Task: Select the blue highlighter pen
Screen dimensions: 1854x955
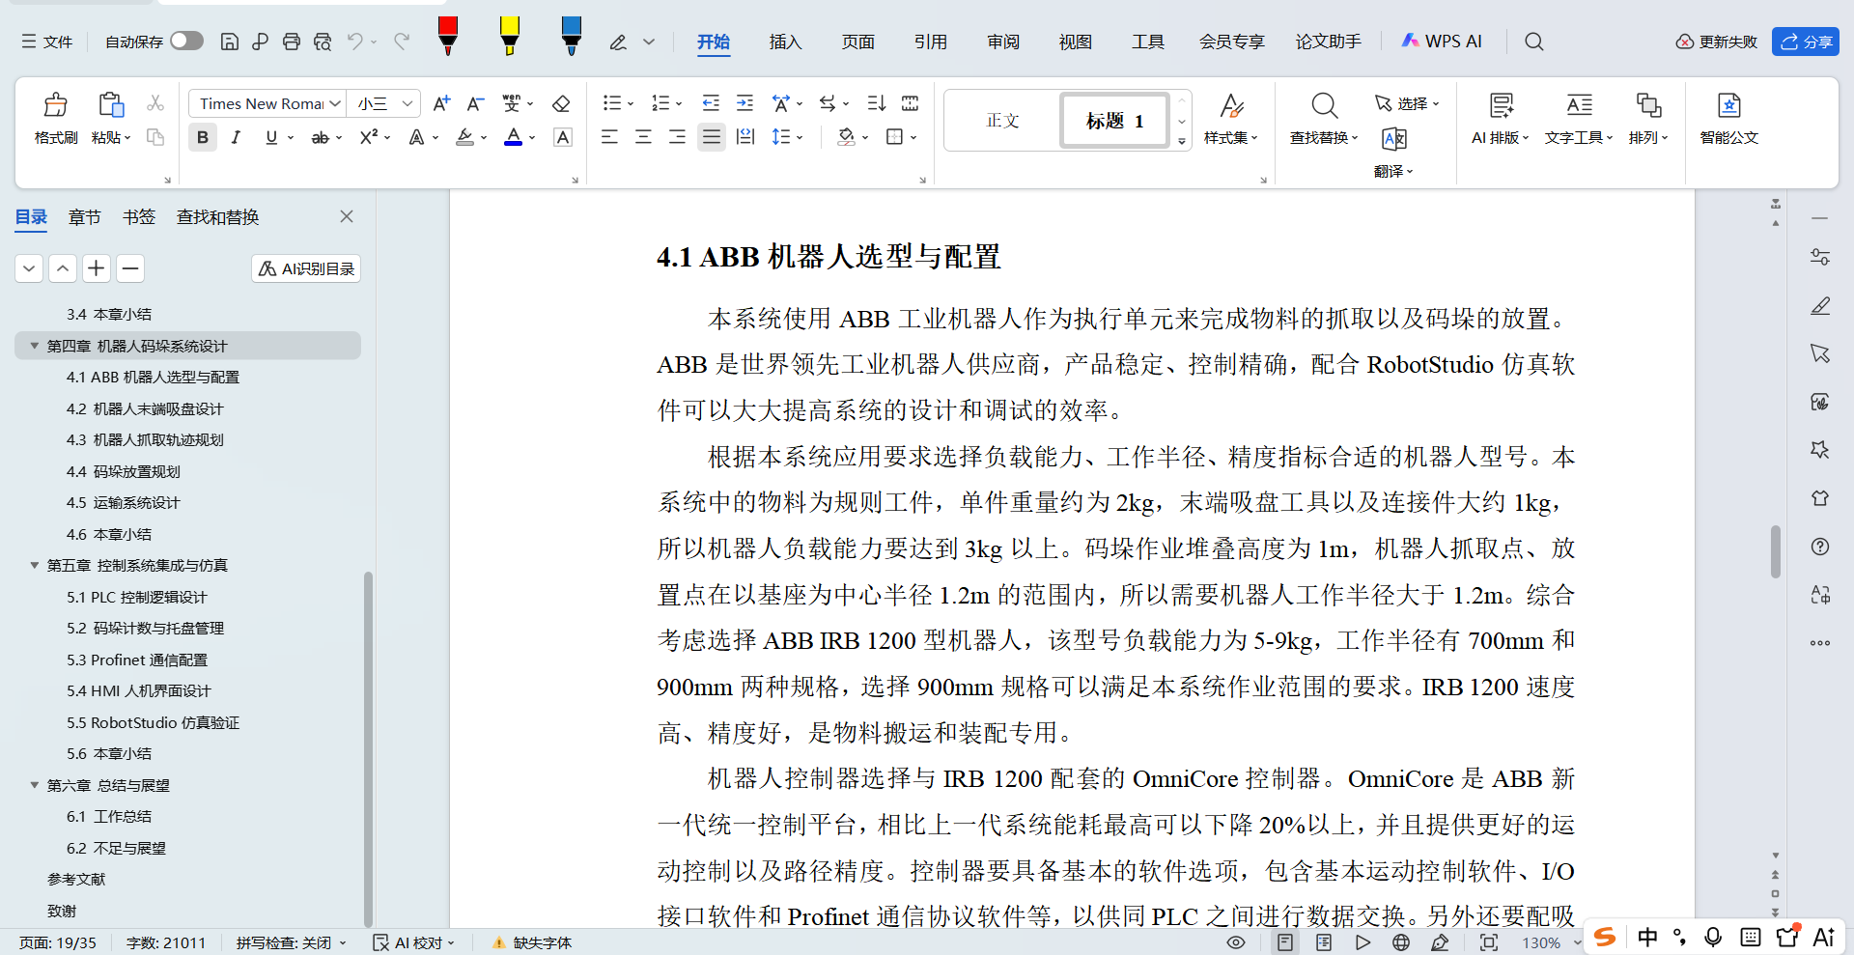Action: point(572,36)
